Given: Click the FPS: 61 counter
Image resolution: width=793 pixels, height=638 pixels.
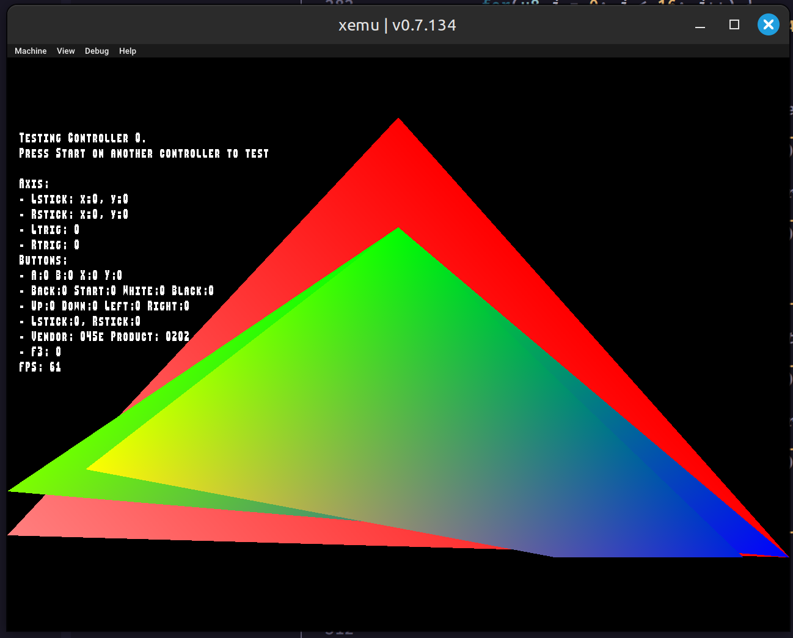Looking at the screenshot, I should [40, 367].
